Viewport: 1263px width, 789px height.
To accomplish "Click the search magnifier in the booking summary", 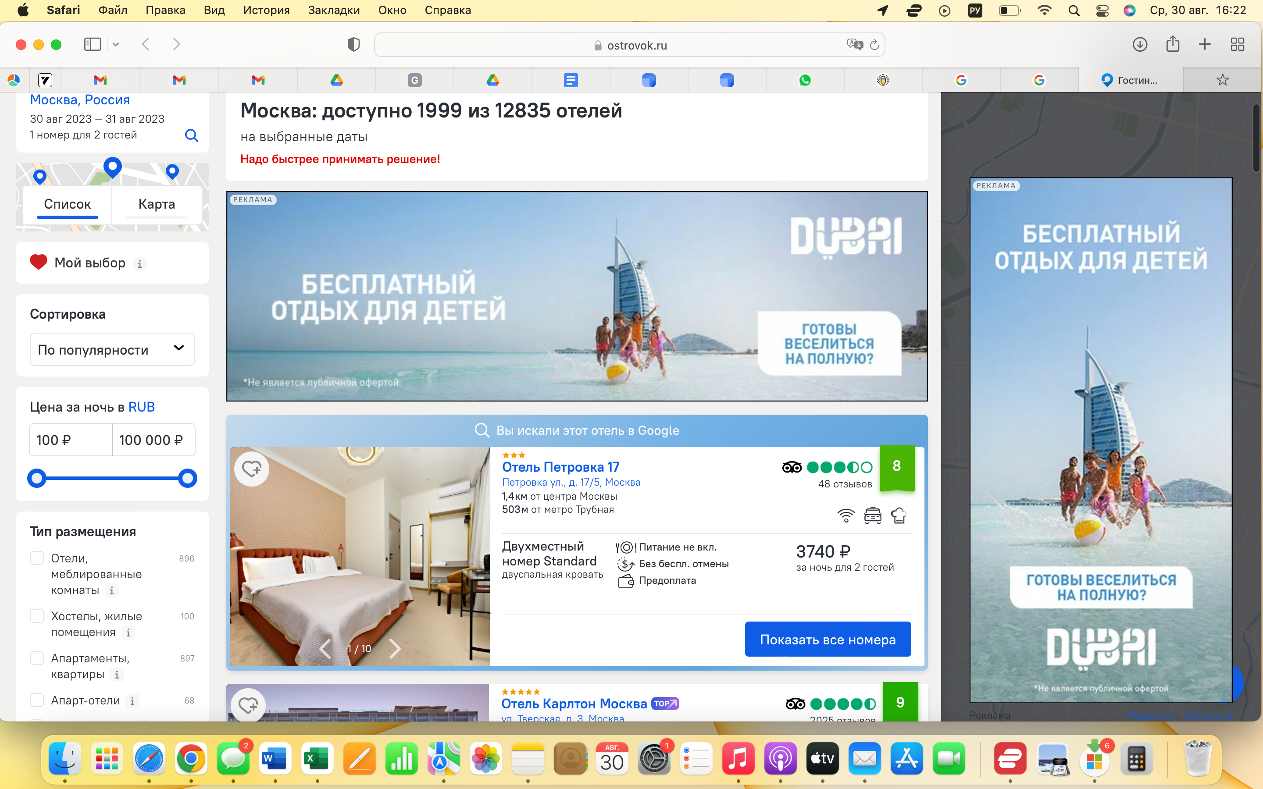I will pyautogui.click(x=192, y=136).
